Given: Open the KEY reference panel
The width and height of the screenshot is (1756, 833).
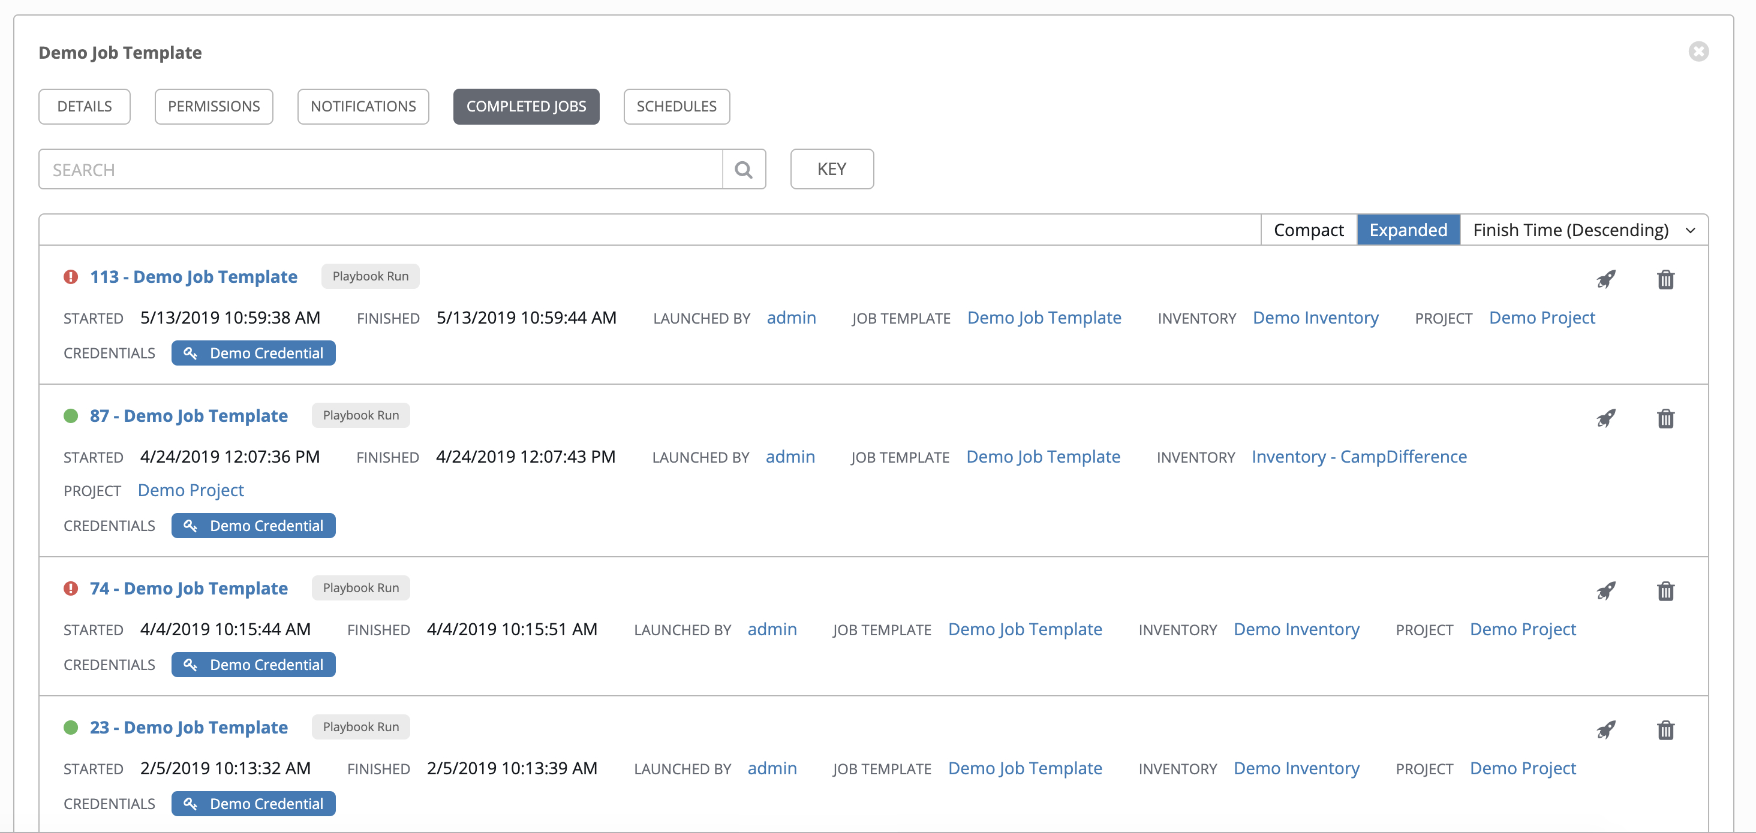Looking at the screenshot, I should point(831,169).
